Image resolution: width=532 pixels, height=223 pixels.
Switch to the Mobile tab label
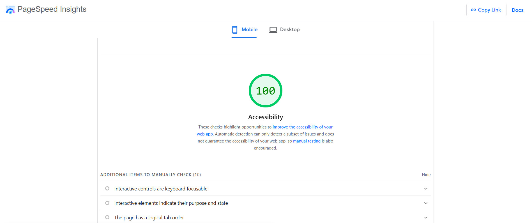pyautogui.click(x=249, y=29)
